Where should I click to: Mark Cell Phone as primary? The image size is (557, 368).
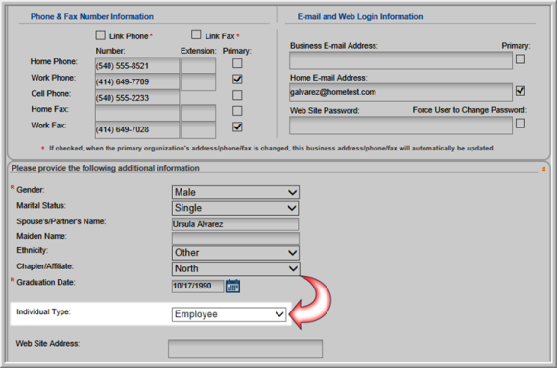point(237,95)
